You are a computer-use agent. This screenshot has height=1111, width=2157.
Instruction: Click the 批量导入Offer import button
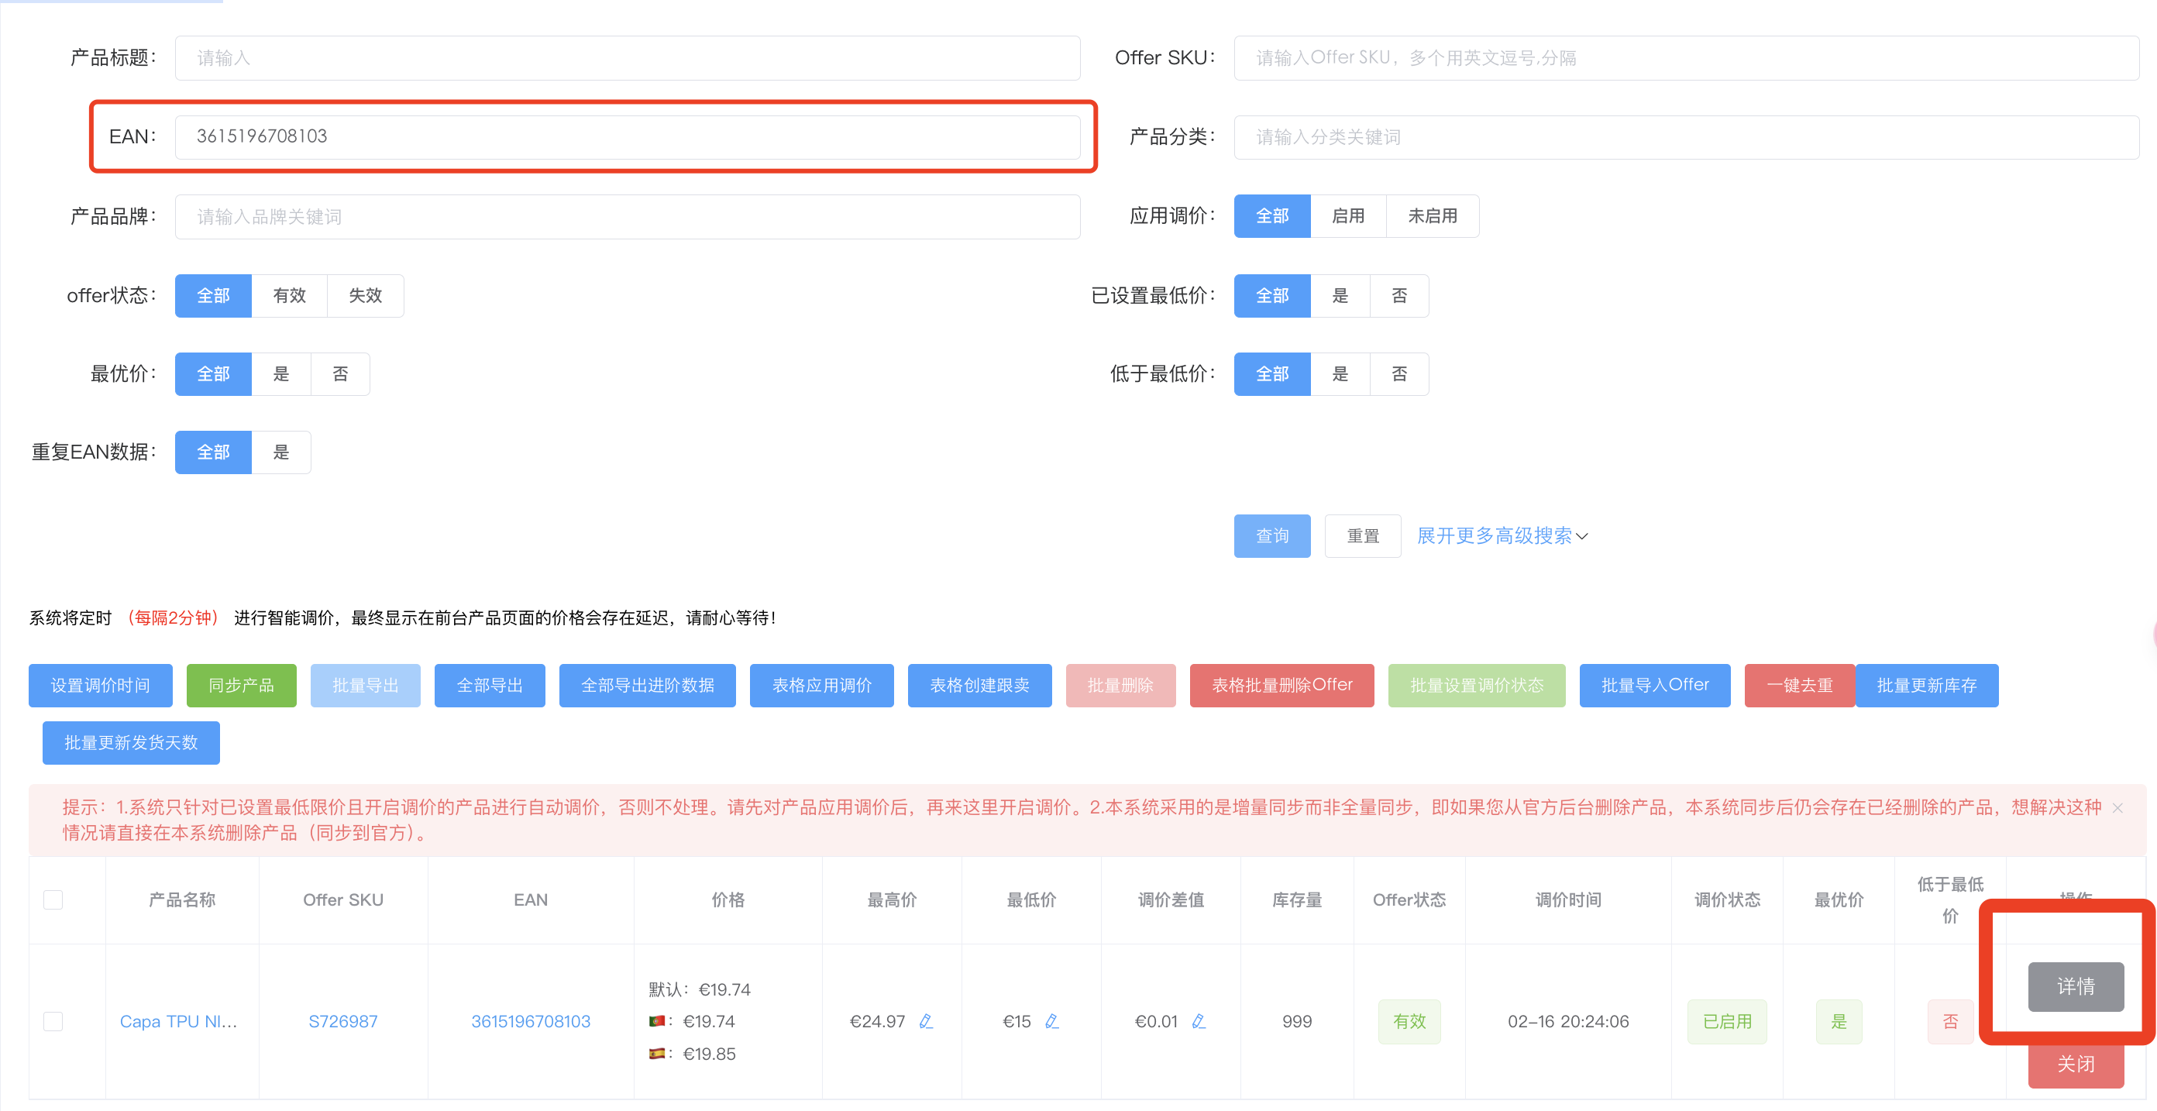point(1653,685)
